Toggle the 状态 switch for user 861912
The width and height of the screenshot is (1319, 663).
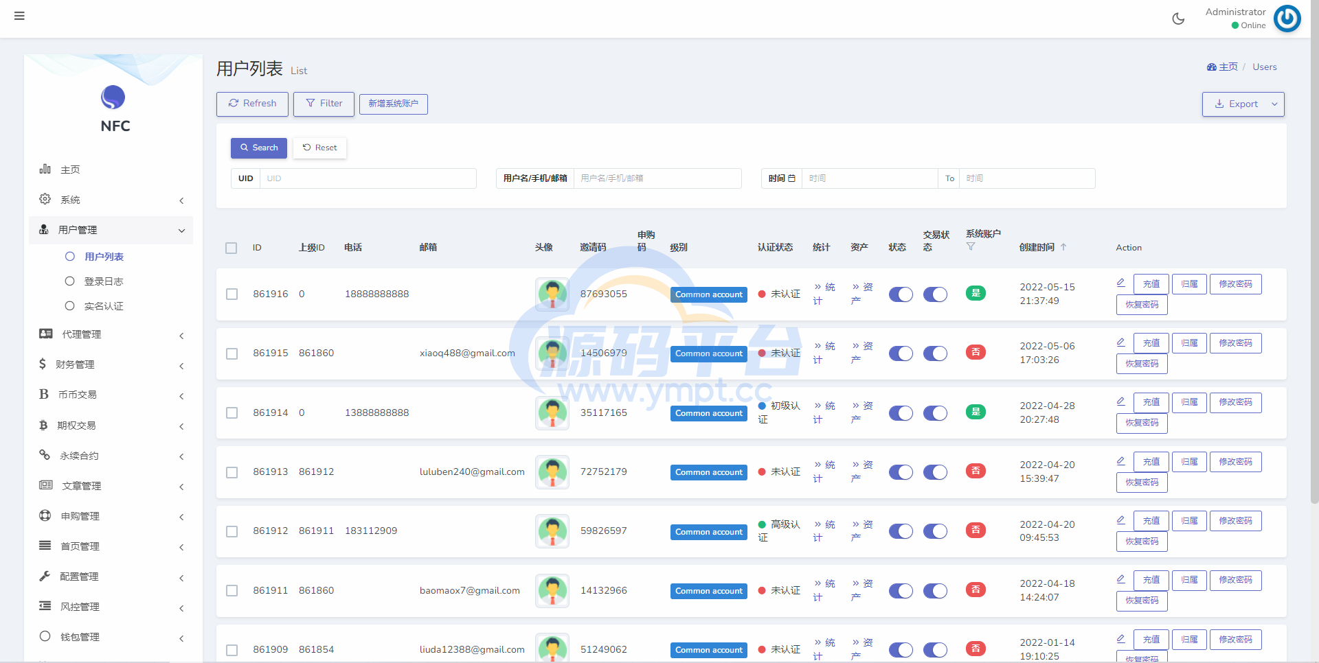(x=901, y=531)
